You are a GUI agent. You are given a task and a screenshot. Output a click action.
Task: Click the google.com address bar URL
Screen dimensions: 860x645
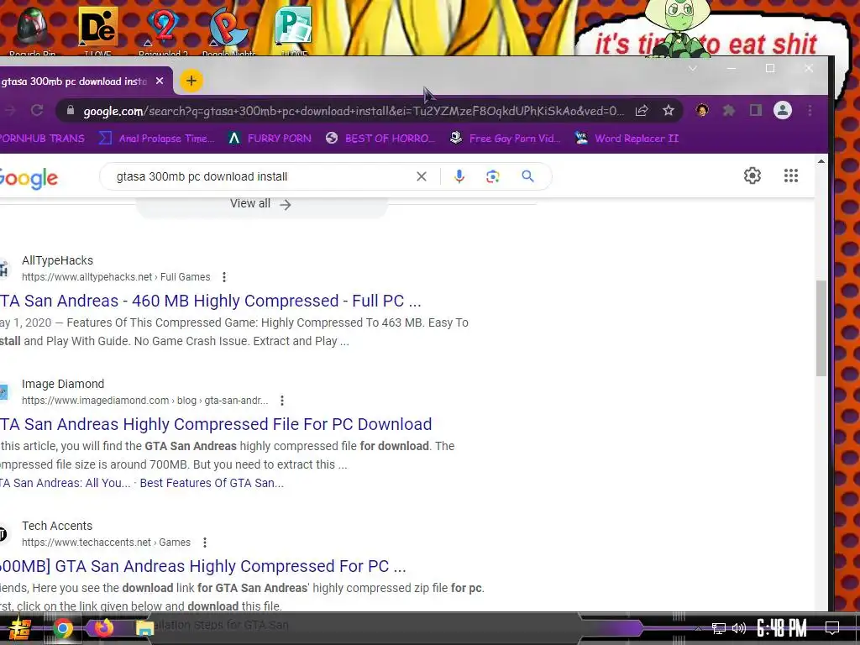(x=354, y=111)
